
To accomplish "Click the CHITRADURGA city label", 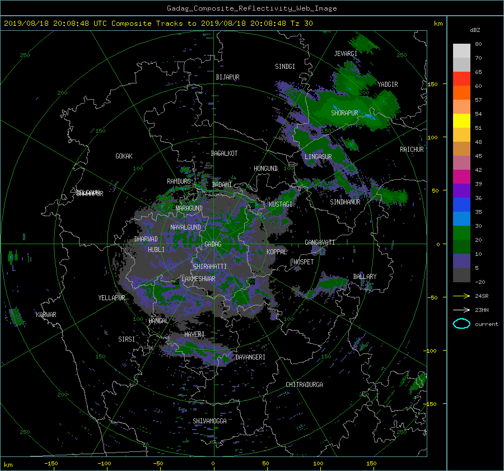I will coord(304,385).
